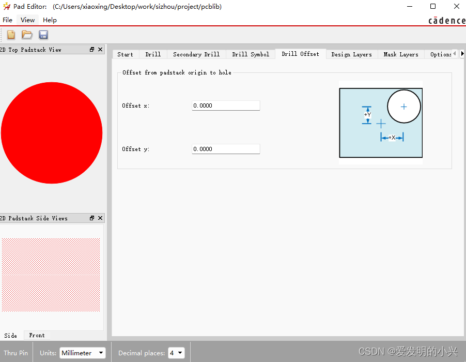Close the 2D Top Padstack View panel

click(100, 49)
